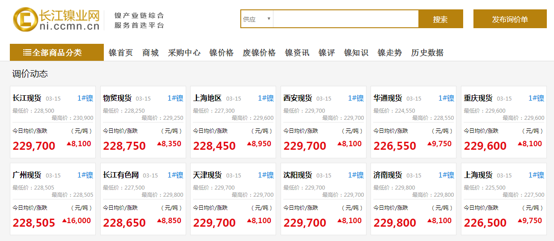Viewport: 554px width, 241px height.
Task: Open the 长江现货 price card title
Action: pos(27,98)
